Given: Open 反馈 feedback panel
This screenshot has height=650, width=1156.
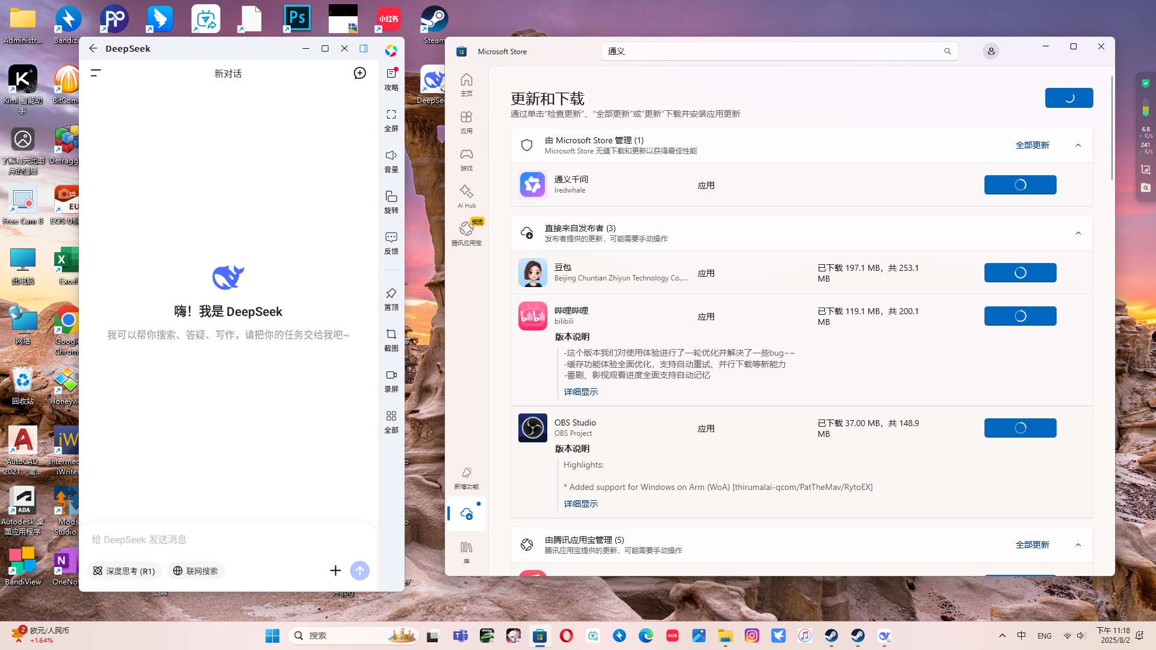Looking at the screenshot, I should click(391, 243).
